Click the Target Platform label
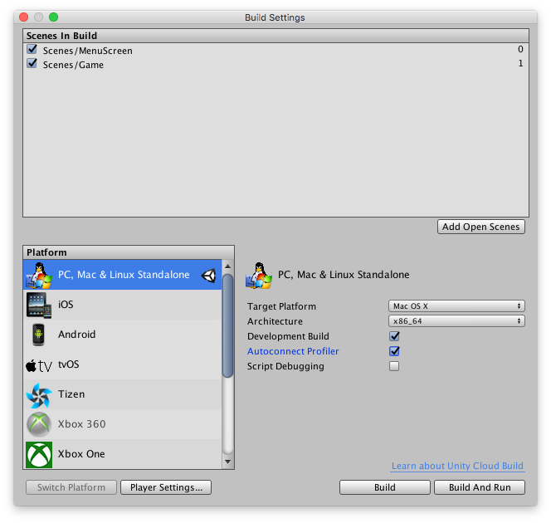The height and width of the screenshot is (523, 551). pyautogui.click(x=281, y=306)
